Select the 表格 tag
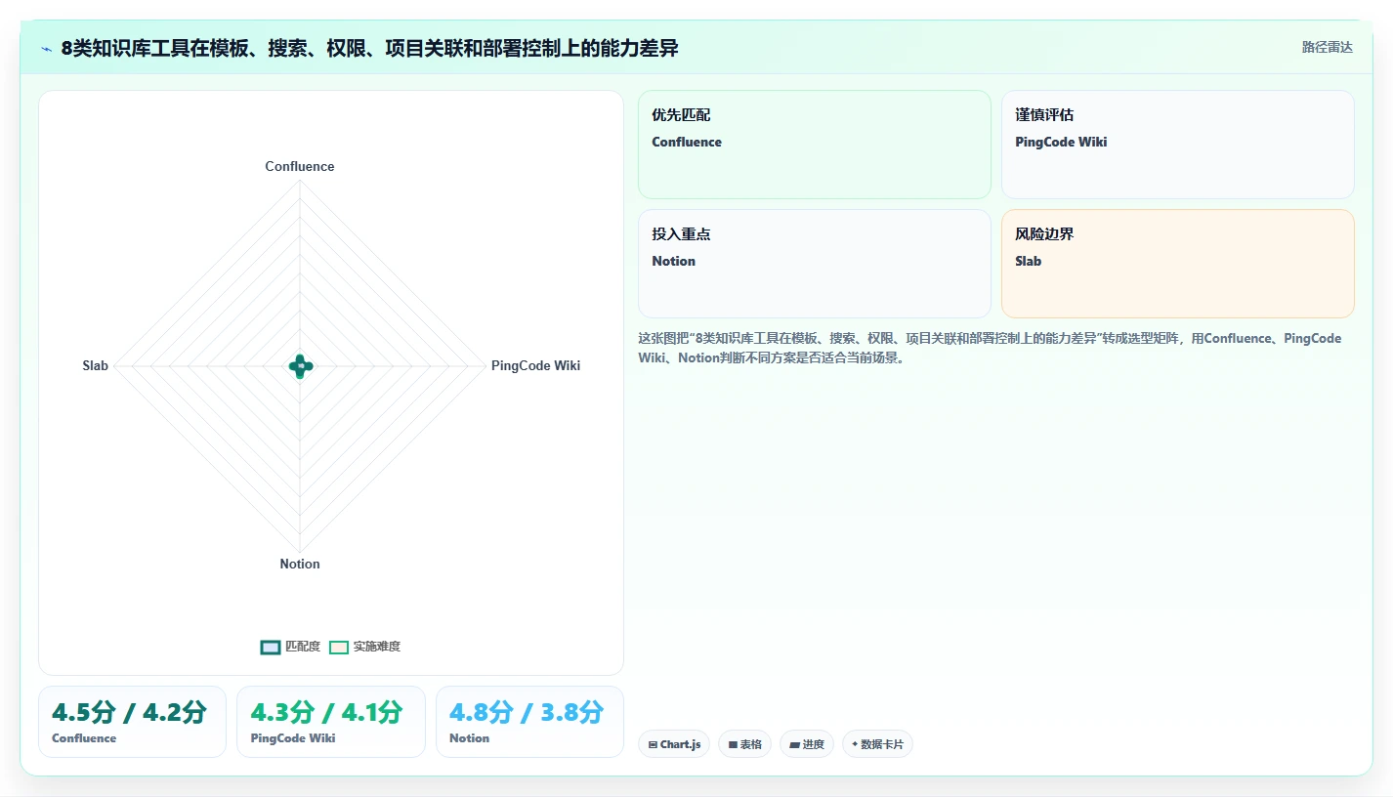The width and height of the screenshot is (1393, 797). pyautogui.click(x=744, y=744)
